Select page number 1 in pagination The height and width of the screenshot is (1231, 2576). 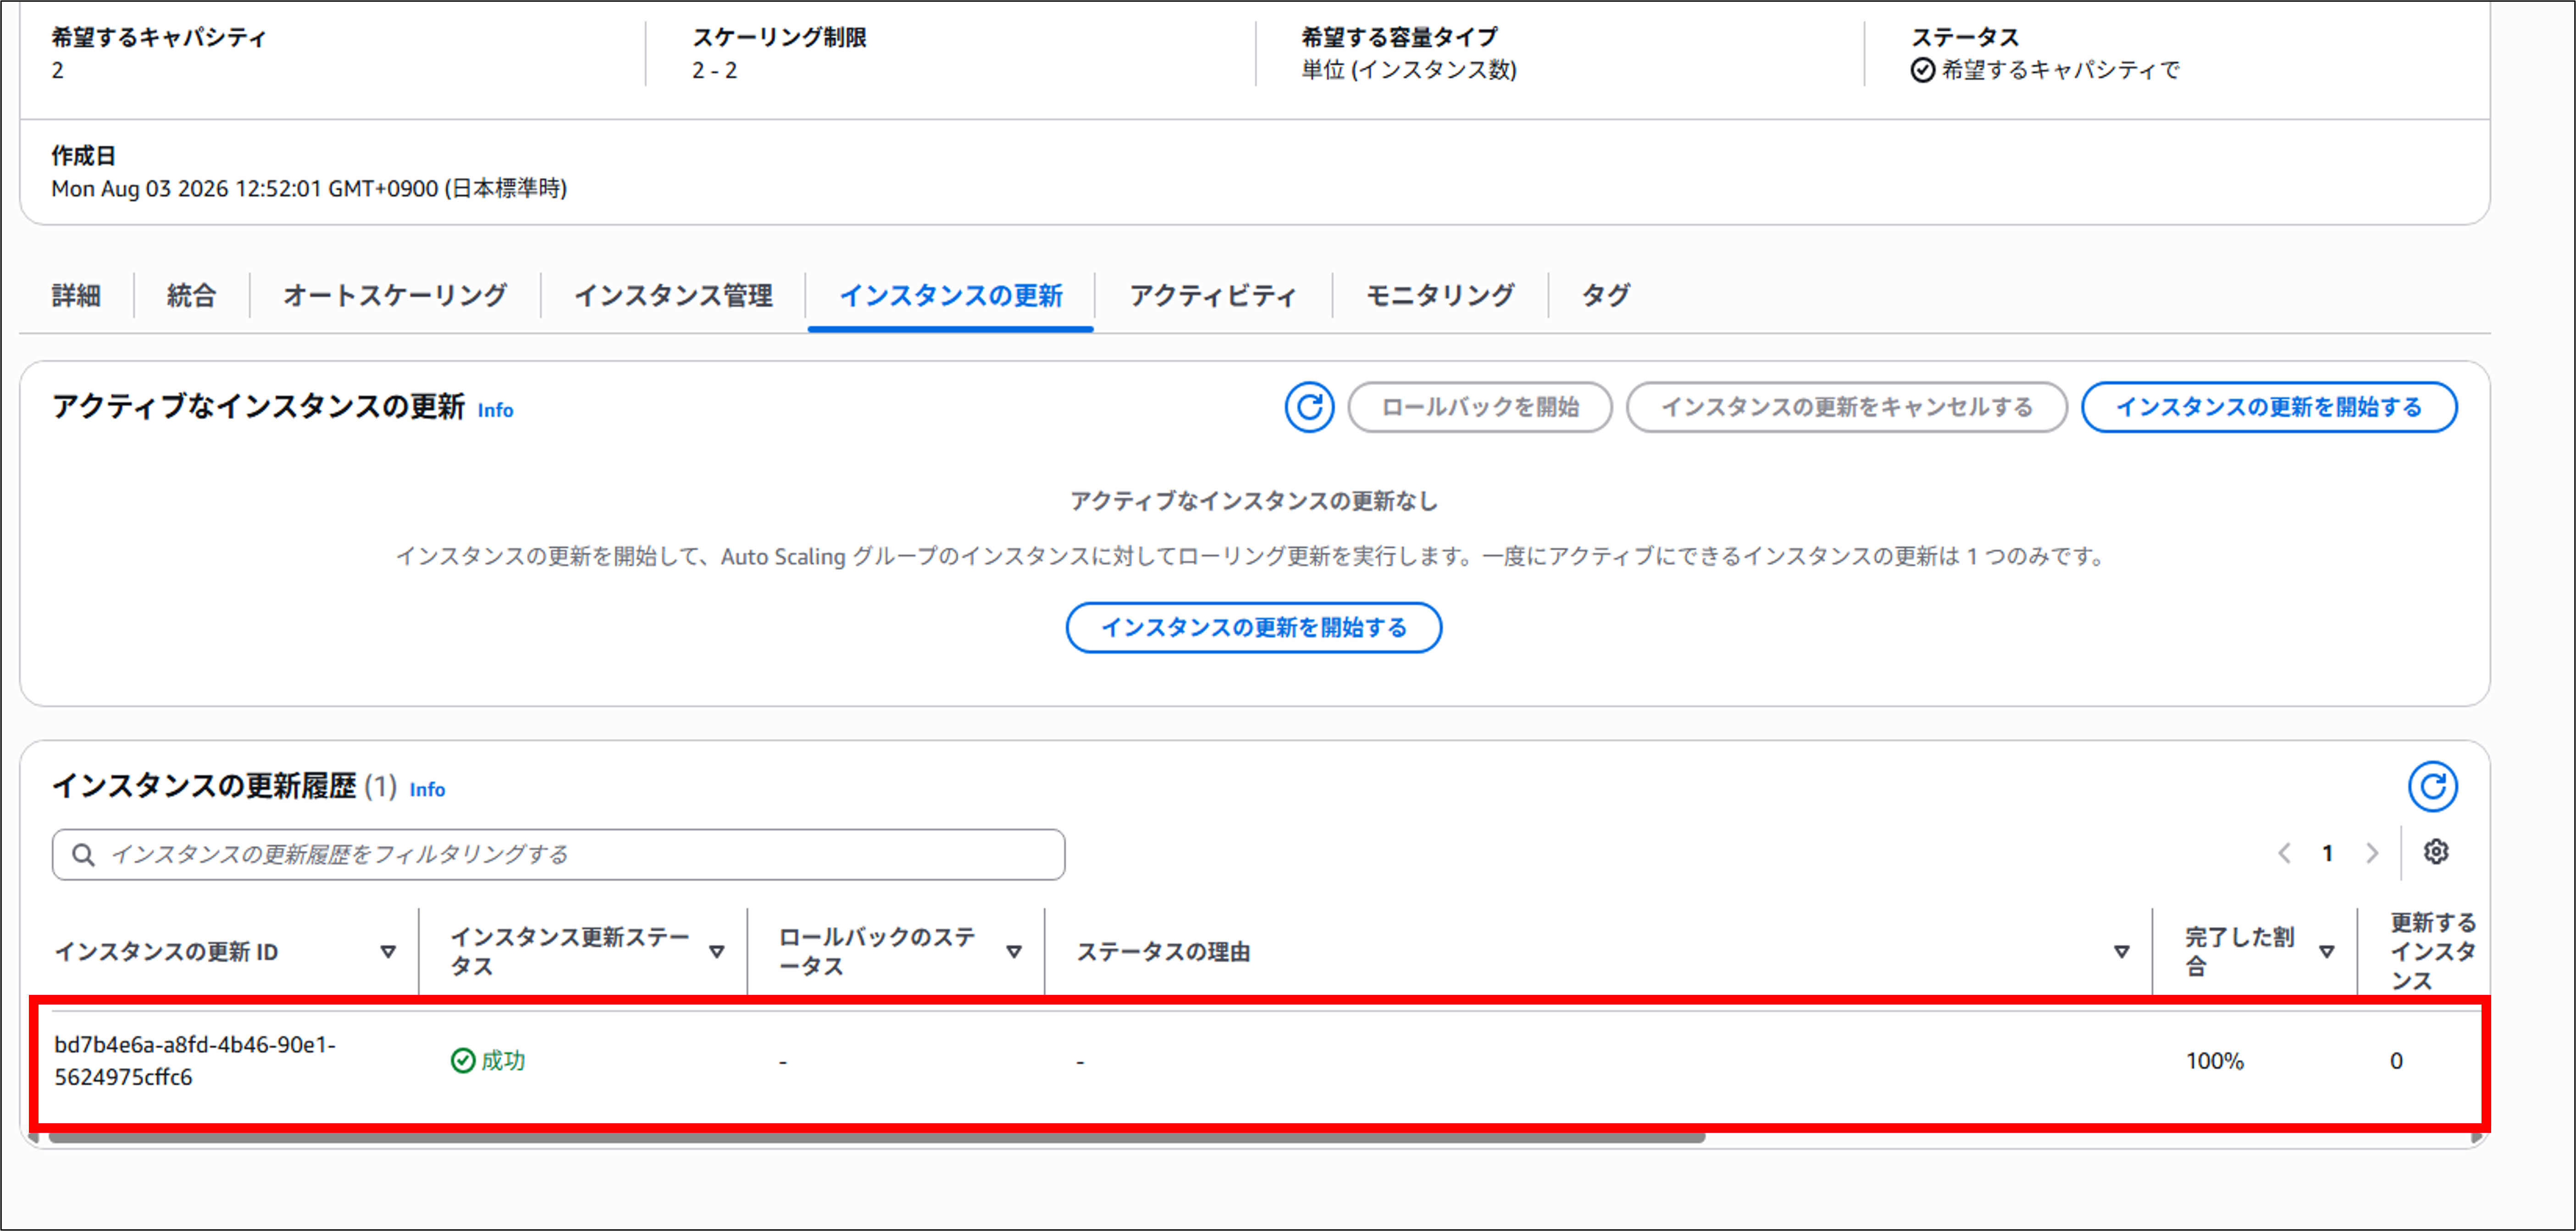point(2328,853)
